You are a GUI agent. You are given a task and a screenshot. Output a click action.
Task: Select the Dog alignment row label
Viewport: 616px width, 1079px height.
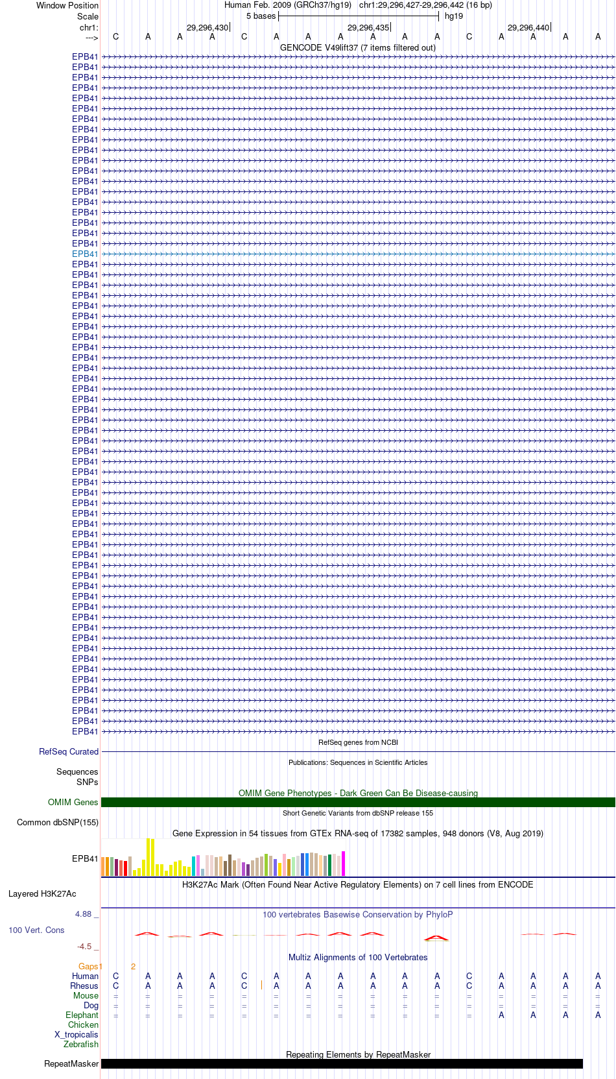click(91, 1005)
